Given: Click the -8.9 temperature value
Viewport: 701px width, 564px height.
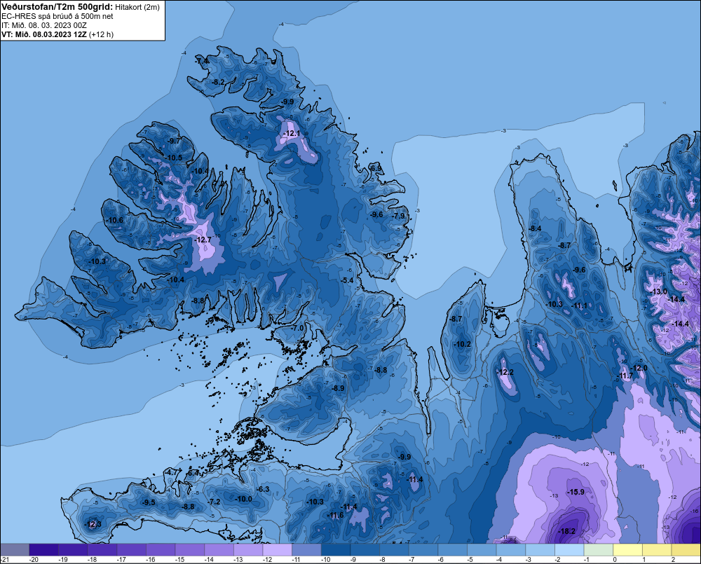Looking at the screenshot, I should point(339,388).
